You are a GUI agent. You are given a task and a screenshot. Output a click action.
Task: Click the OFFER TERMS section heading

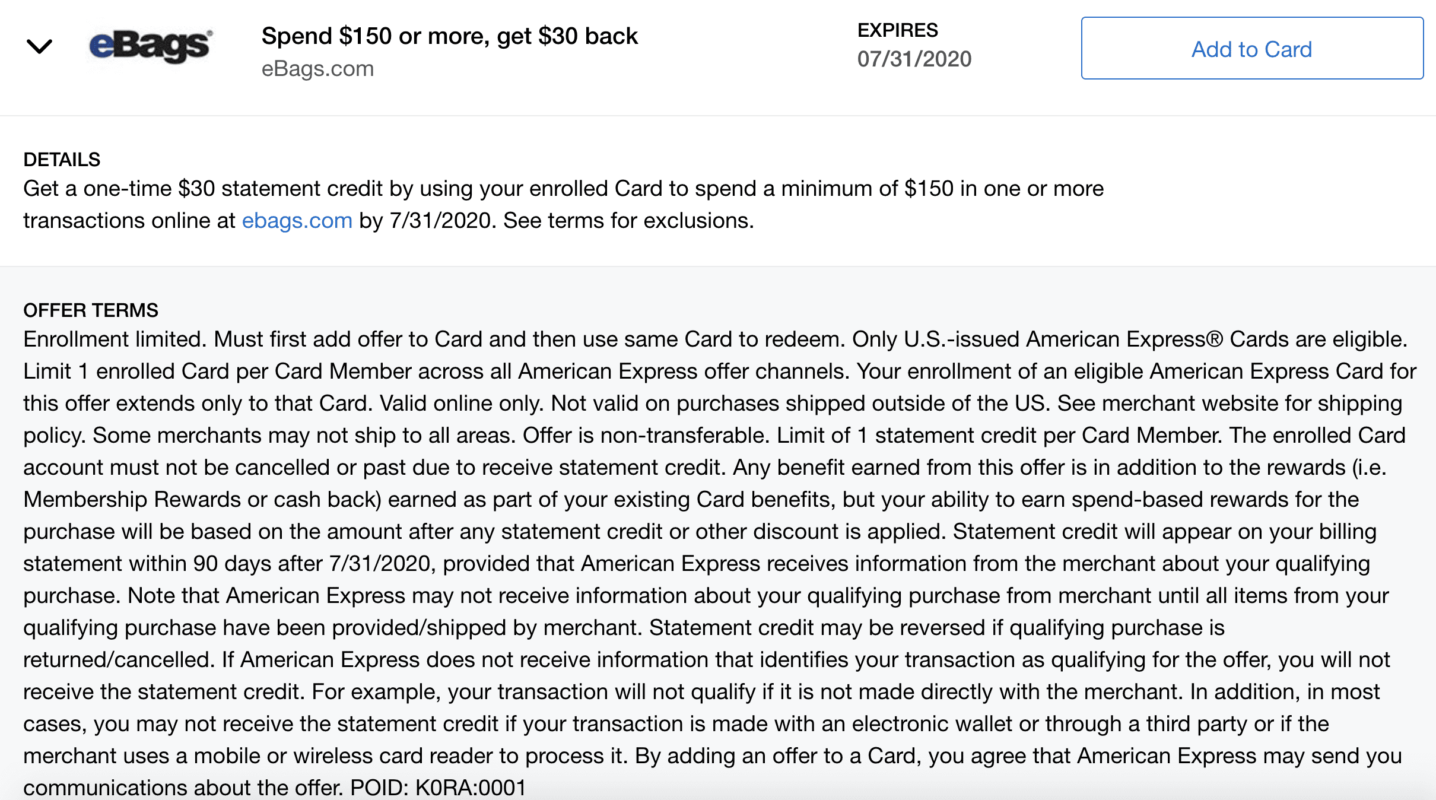coord(91,310)
